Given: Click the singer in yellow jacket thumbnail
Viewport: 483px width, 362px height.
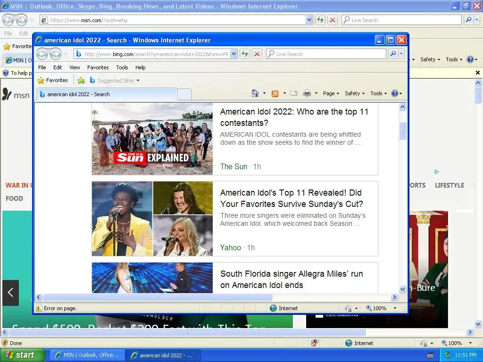Looking at the screenshot, I should 122,219.
